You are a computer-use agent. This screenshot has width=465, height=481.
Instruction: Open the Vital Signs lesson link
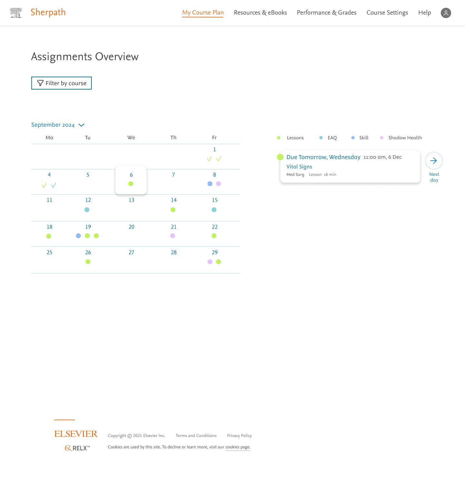pos(299,166)
